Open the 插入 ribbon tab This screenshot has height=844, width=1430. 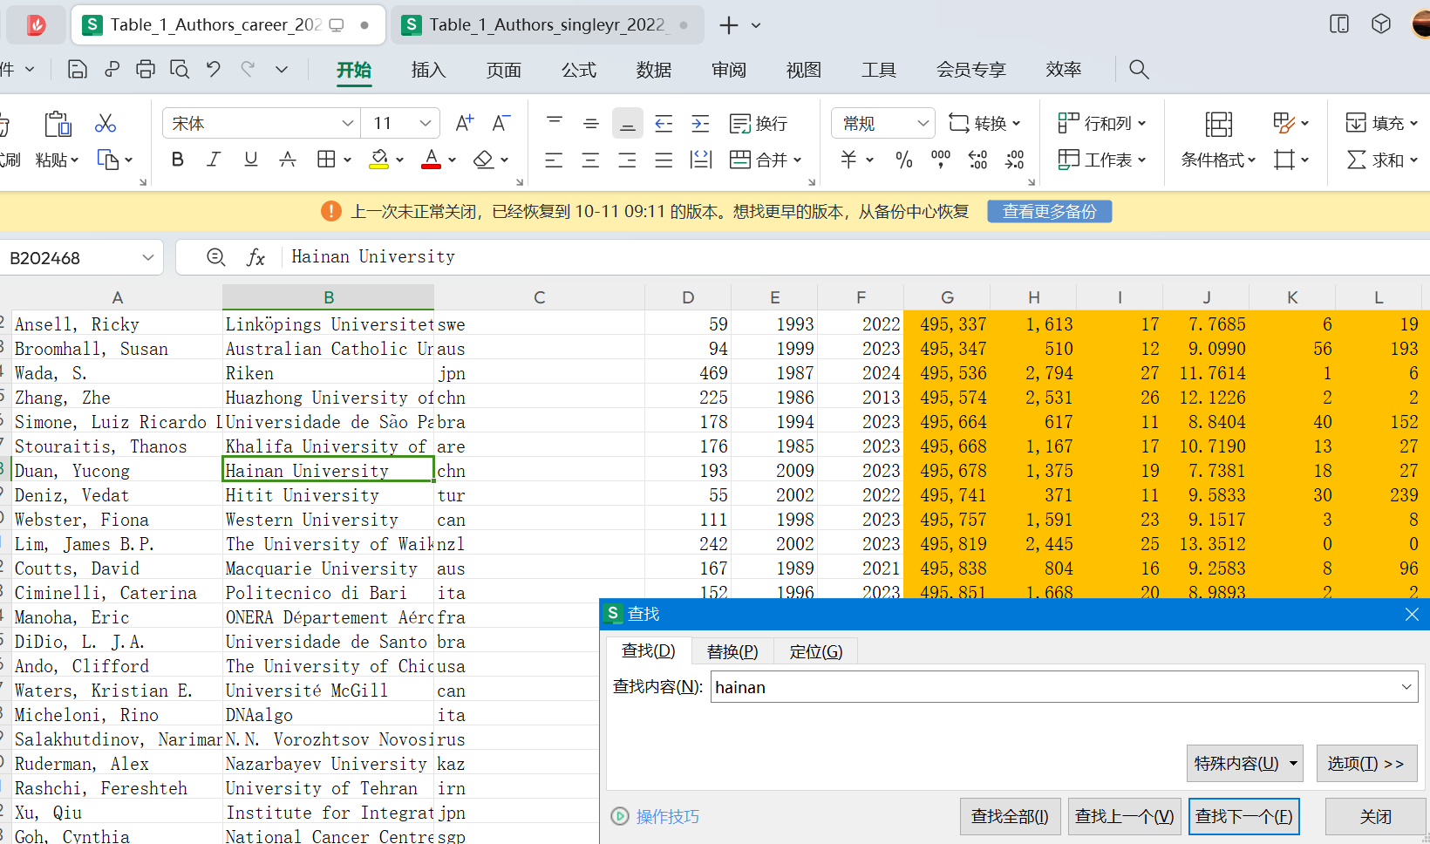click(x=428, y=70)
